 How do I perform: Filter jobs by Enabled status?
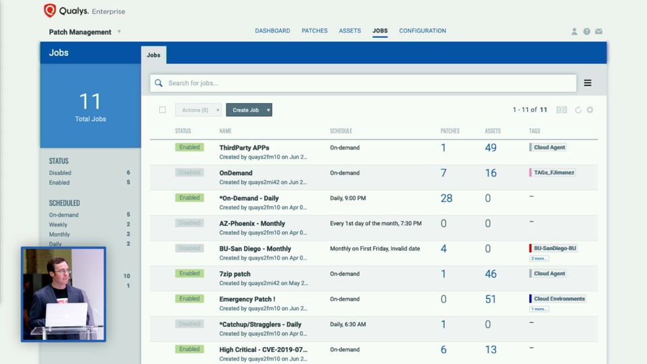click(59, 183)
